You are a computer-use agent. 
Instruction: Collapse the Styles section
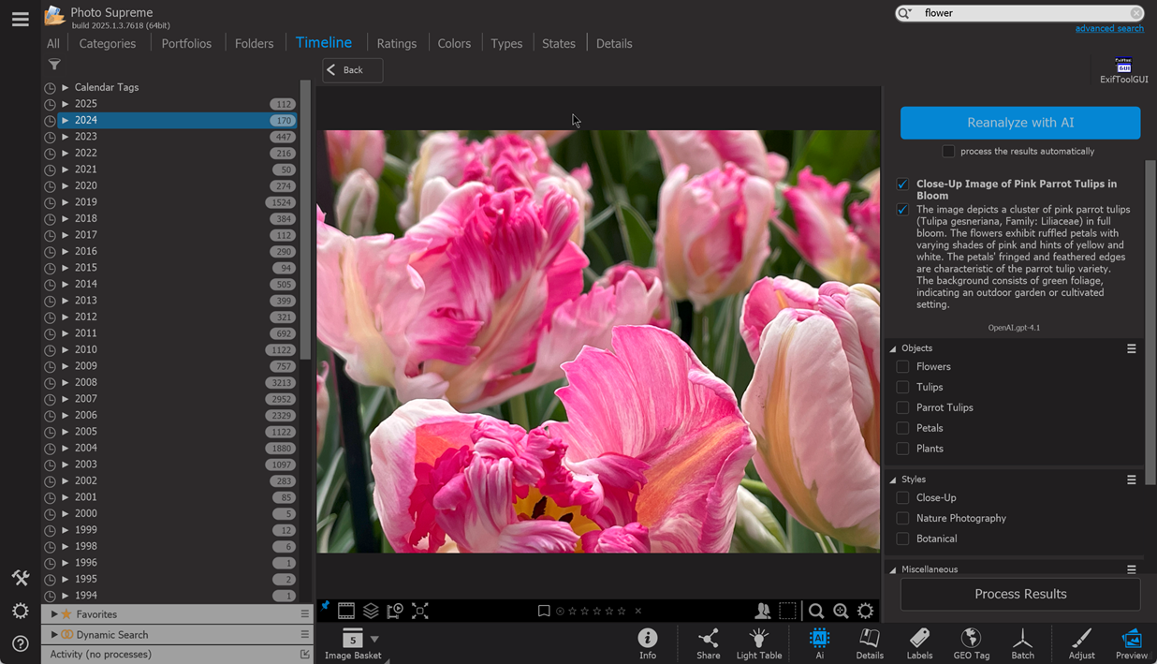[x=893, y=480]
